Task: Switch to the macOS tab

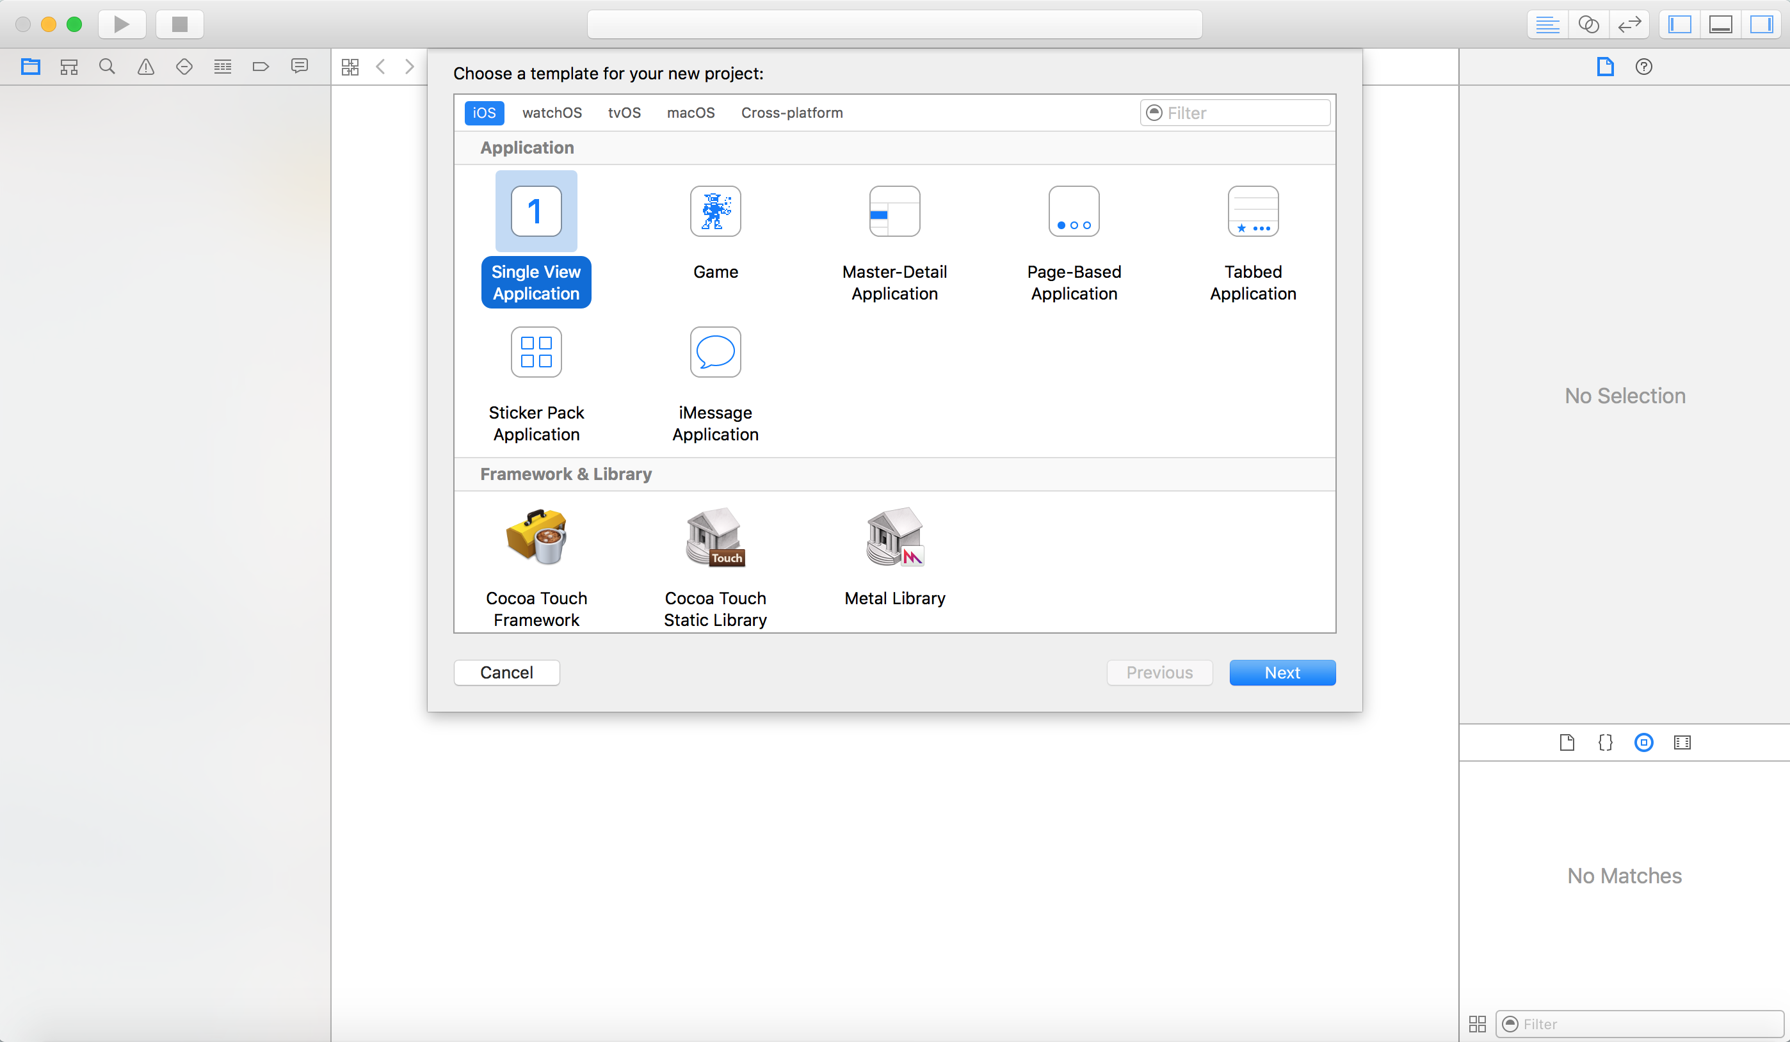Action: (x=690, y=112)
